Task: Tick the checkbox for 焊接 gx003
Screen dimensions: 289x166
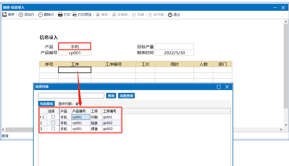Action: point(53,129)
